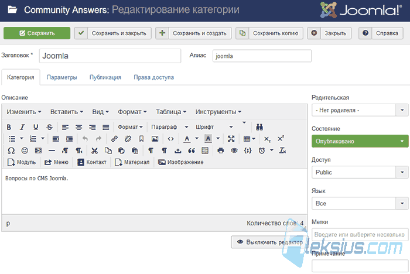Insert a bulleted list
The height and width of the screenshot is (274, 410).
12,139
